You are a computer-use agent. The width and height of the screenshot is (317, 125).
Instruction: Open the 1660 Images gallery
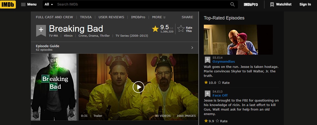click(186, 116)
